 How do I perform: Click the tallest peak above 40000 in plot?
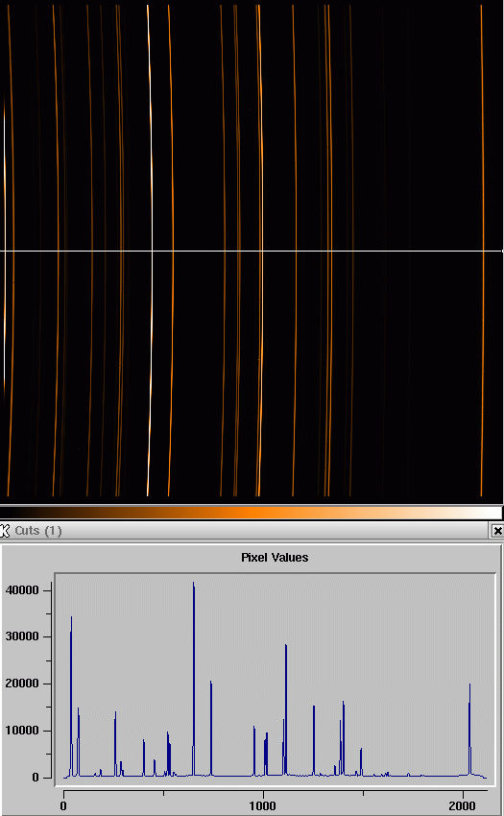[x=194, y=584]
